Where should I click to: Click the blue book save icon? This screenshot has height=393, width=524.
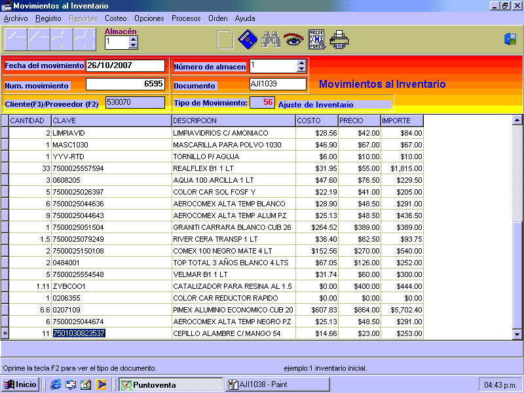coord(247,40)
